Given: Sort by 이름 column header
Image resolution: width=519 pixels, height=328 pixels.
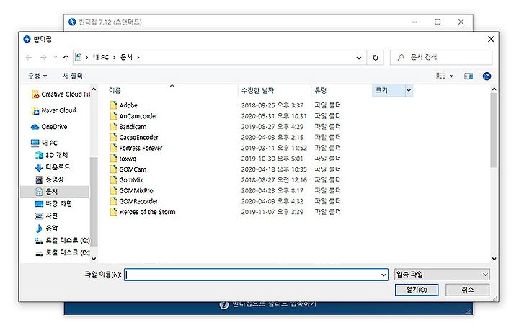Looking at the screenshot, I should [x=115, y=90].
